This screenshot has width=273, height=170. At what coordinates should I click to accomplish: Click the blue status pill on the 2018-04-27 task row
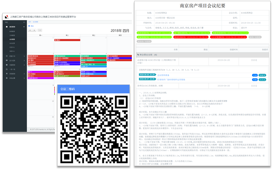(255, 80)
